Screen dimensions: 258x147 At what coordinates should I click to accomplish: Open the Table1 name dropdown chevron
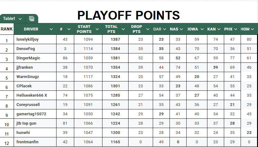click(x=20, y=19)
